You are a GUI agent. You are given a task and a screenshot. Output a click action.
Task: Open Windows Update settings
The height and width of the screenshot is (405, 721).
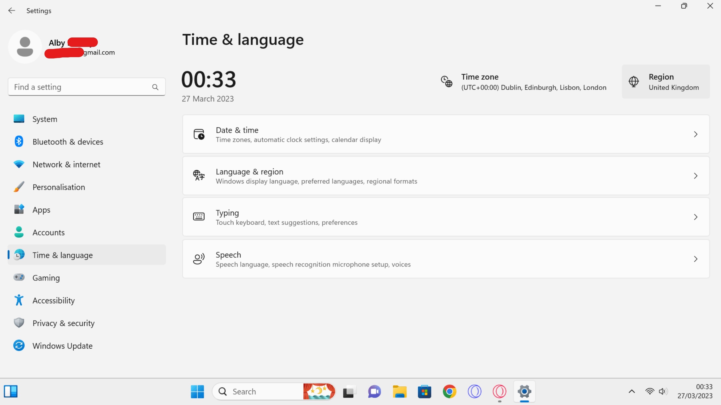click(x=62, y=345)
